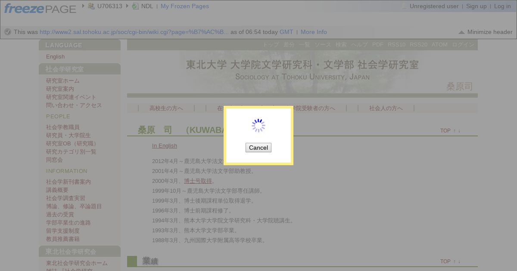Click 検索 in top menu
This screenshot has width=517, height=271.
(341, 45)
